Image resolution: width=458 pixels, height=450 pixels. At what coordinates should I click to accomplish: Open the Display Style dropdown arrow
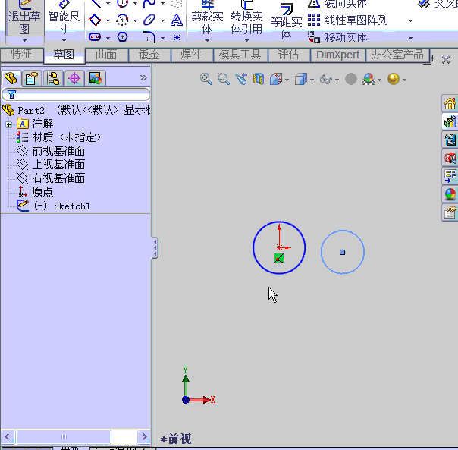pos(312,80)
